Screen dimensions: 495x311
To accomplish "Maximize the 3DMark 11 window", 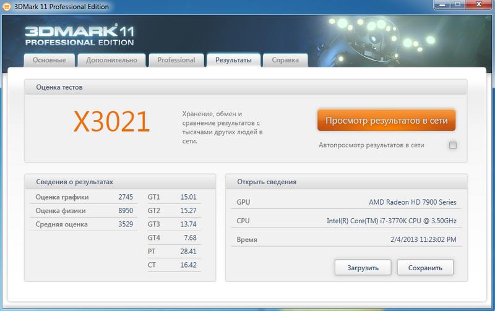I will tap(457, 4).
